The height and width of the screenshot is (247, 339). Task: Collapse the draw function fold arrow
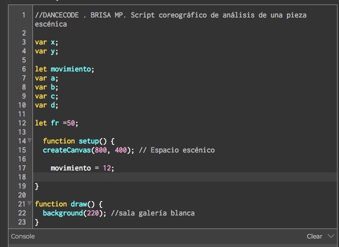pyautogui.click(x=29, y=203)
